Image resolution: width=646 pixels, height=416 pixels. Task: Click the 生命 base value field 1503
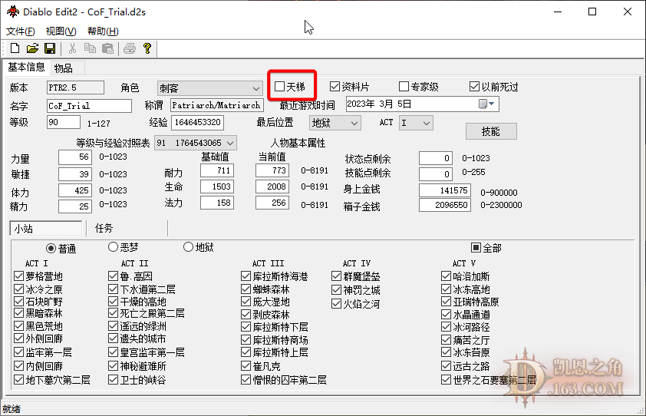217,187
